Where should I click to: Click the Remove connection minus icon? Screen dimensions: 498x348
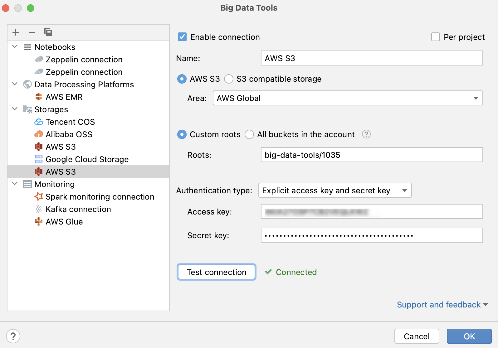[32, 32]
